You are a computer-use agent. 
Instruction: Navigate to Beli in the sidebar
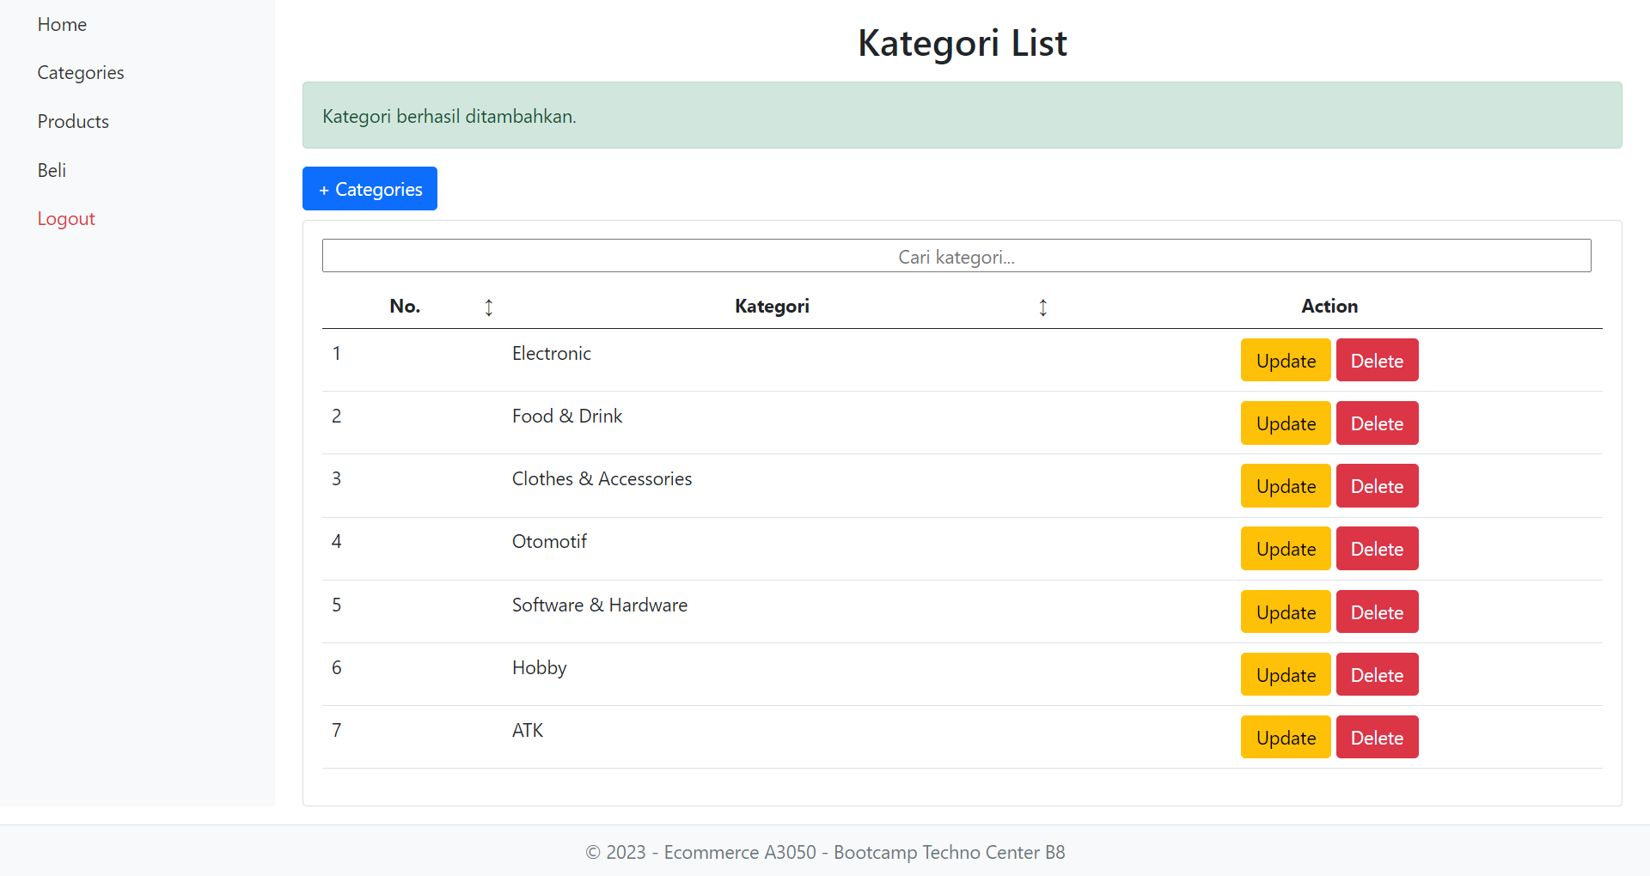click(52, 170)
